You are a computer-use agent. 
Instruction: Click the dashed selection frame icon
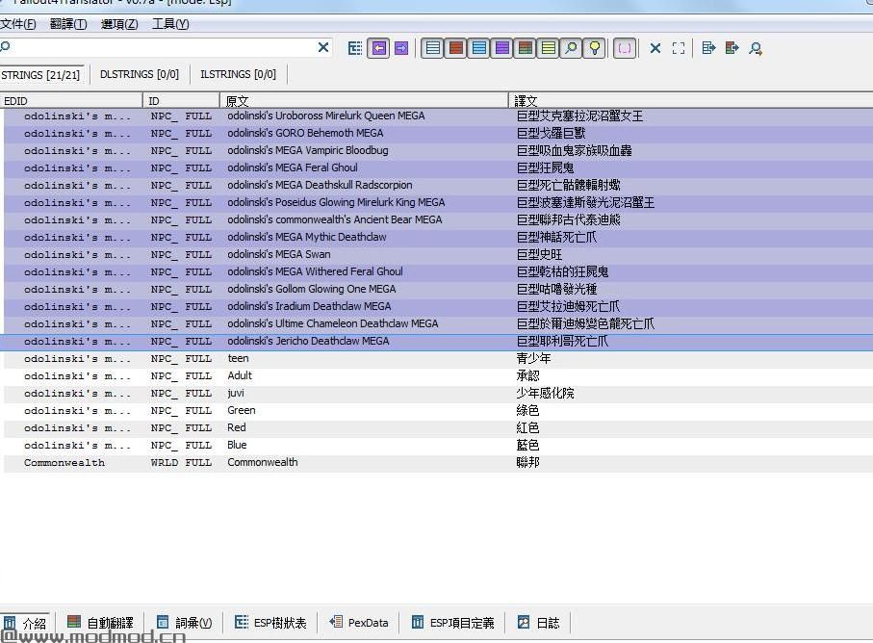[679, 48]
